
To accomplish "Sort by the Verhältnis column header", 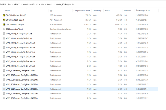I will click(x=127, y=10).
